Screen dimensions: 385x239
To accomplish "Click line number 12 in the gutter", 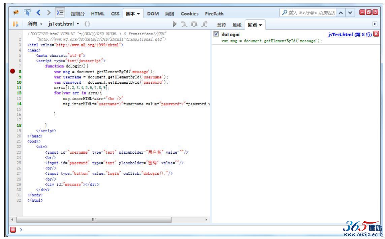I will coord(19,93).
